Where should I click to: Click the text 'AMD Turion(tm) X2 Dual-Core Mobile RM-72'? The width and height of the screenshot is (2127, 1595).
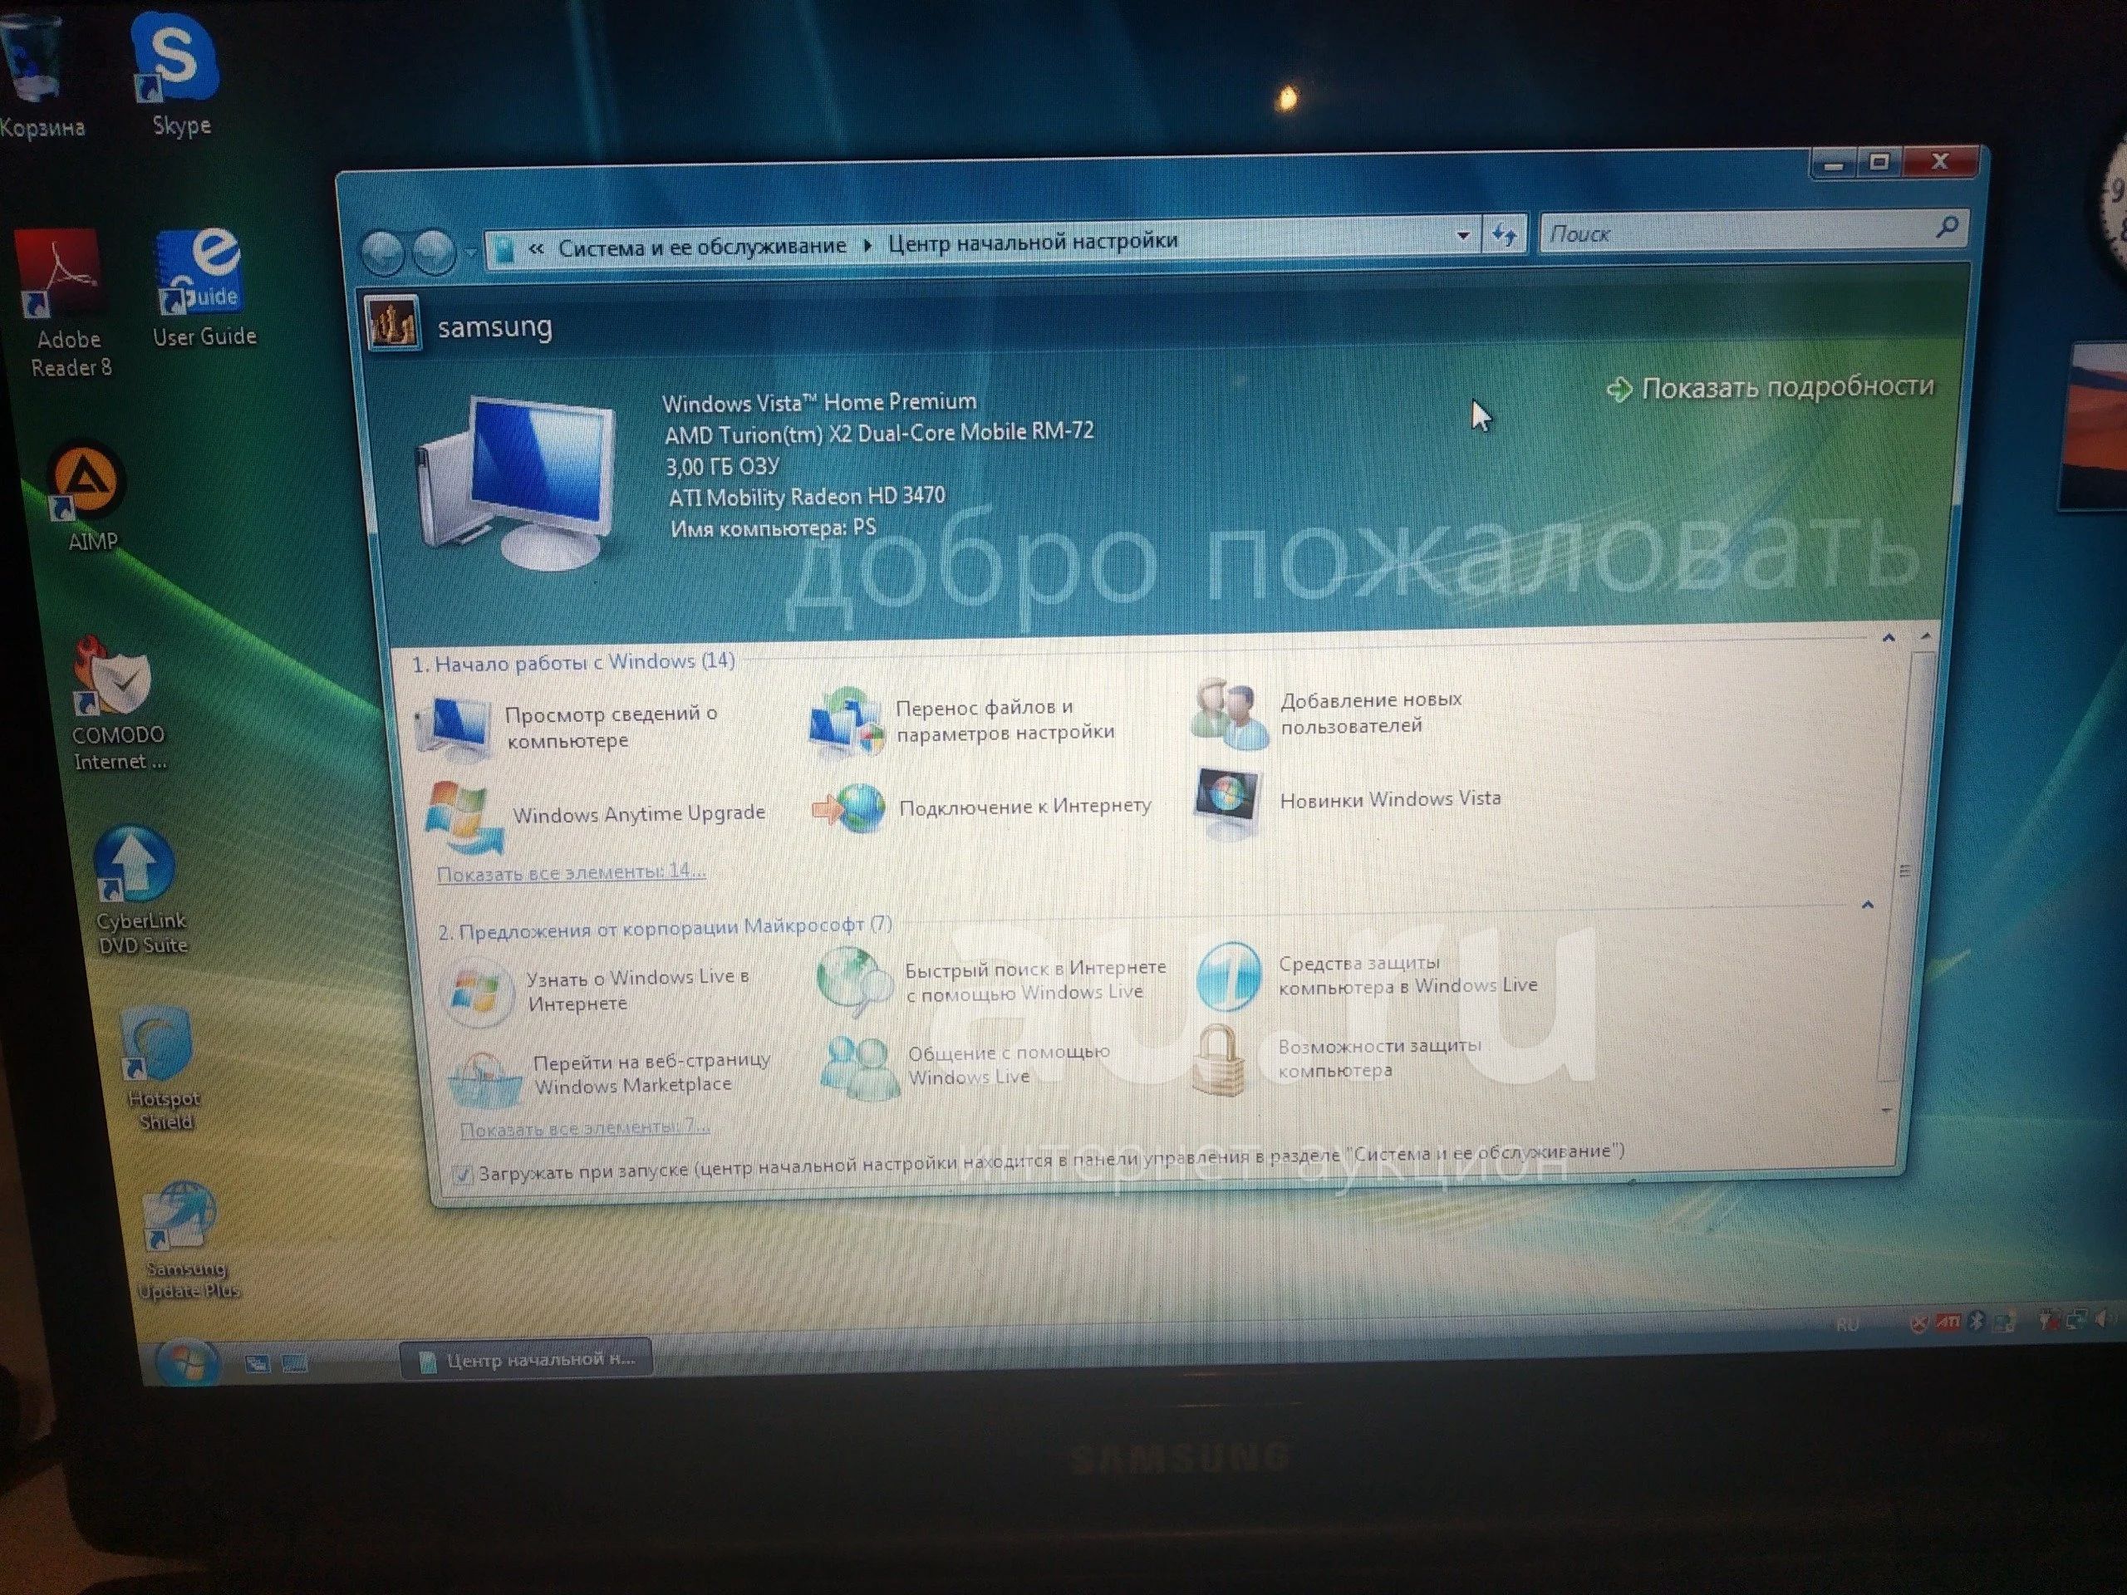(879, 433)
